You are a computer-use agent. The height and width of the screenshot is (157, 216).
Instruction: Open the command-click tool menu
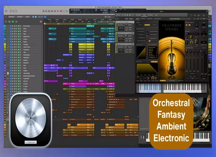110,17
